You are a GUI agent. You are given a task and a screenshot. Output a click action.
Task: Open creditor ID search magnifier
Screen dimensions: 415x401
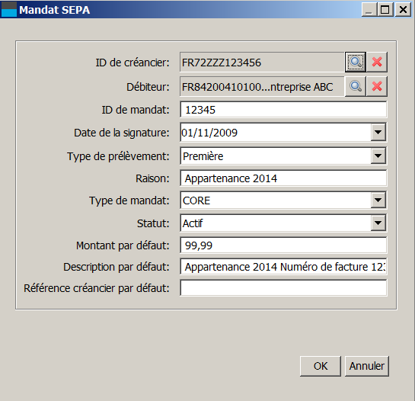click(356, 62)
